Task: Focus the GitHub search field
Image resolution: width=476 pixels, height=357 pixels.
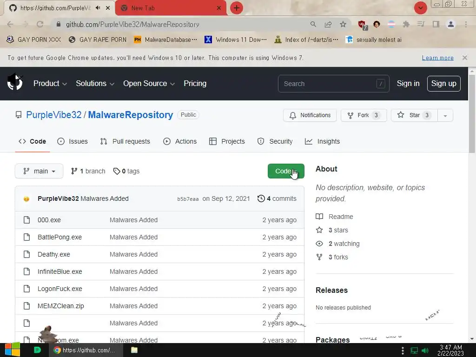Action: pyautogui.click(x=333, y=84)
